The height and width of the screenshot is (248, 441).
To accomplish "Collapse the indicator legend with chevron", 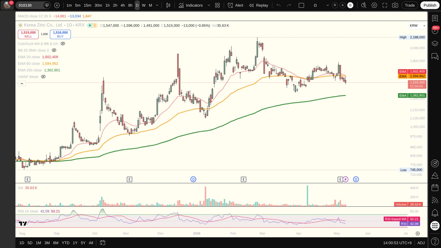I will [22, 83].
